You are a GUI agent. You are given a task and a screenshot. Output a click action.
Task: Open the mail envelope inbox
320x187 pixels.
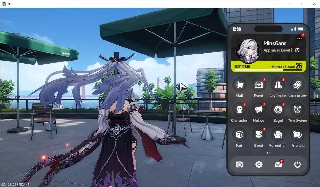278,164
